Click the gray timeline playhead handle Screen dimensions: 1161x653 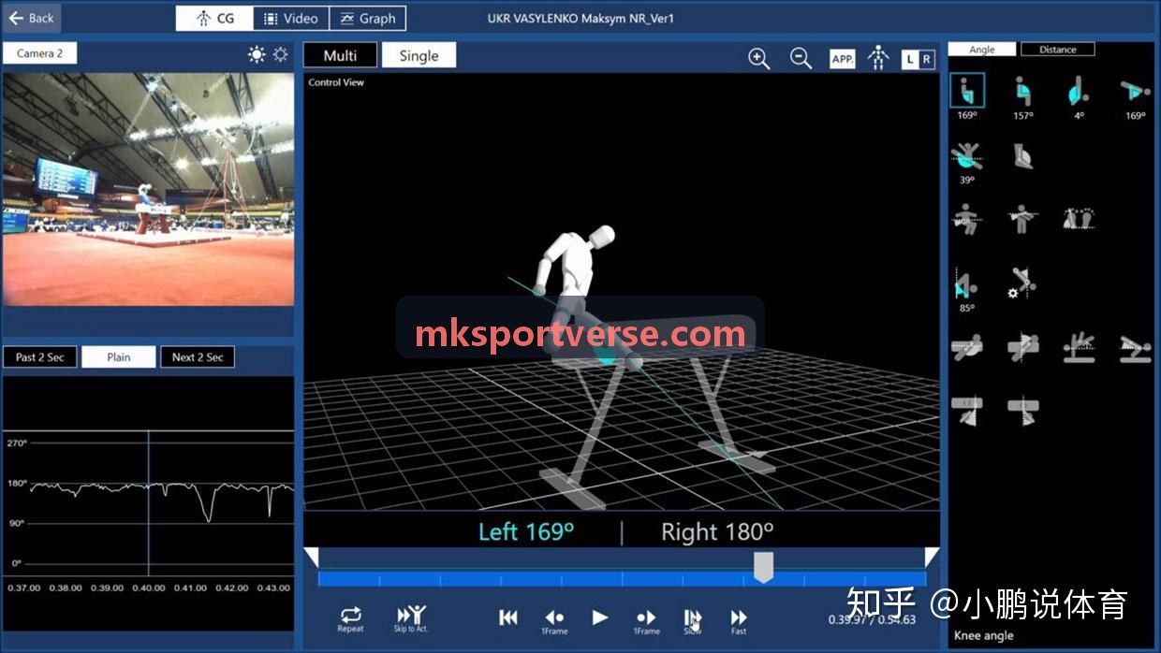763,567
